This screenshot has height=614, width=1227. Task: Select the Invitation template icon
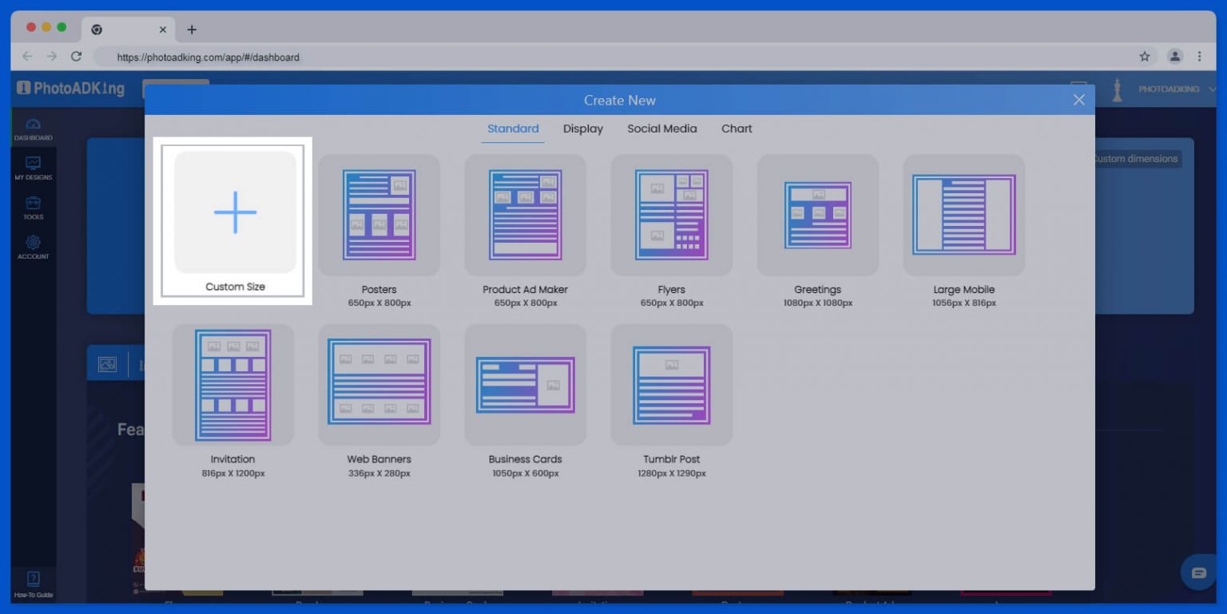click(232, 385)
